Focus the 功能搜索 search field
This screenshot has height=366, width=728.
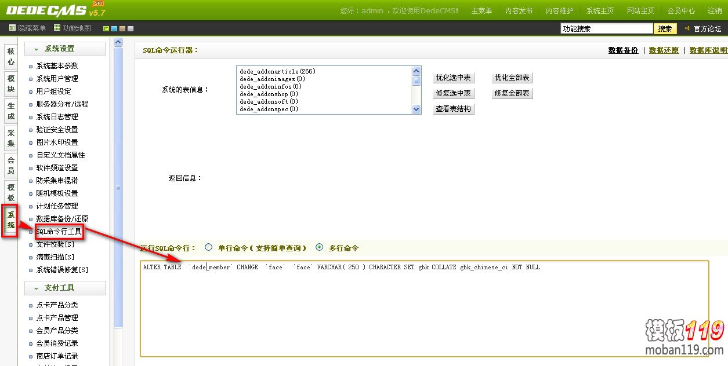tap(607, 28)
